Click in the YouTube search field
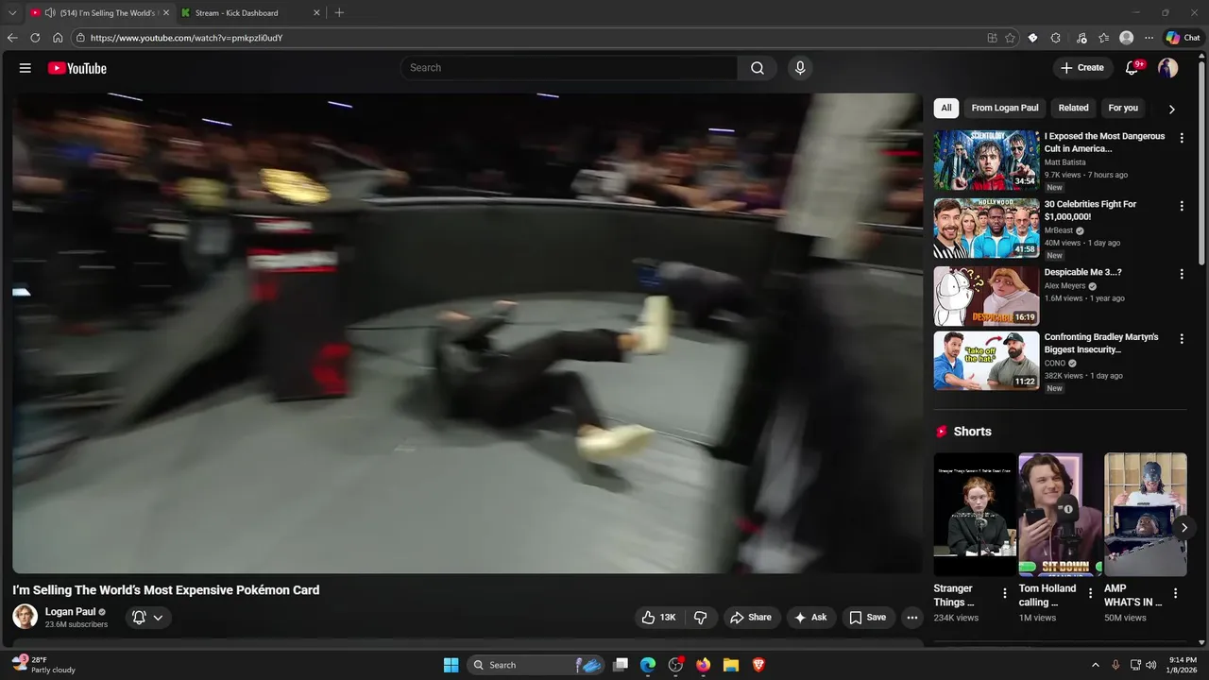 tap(570, 68)
